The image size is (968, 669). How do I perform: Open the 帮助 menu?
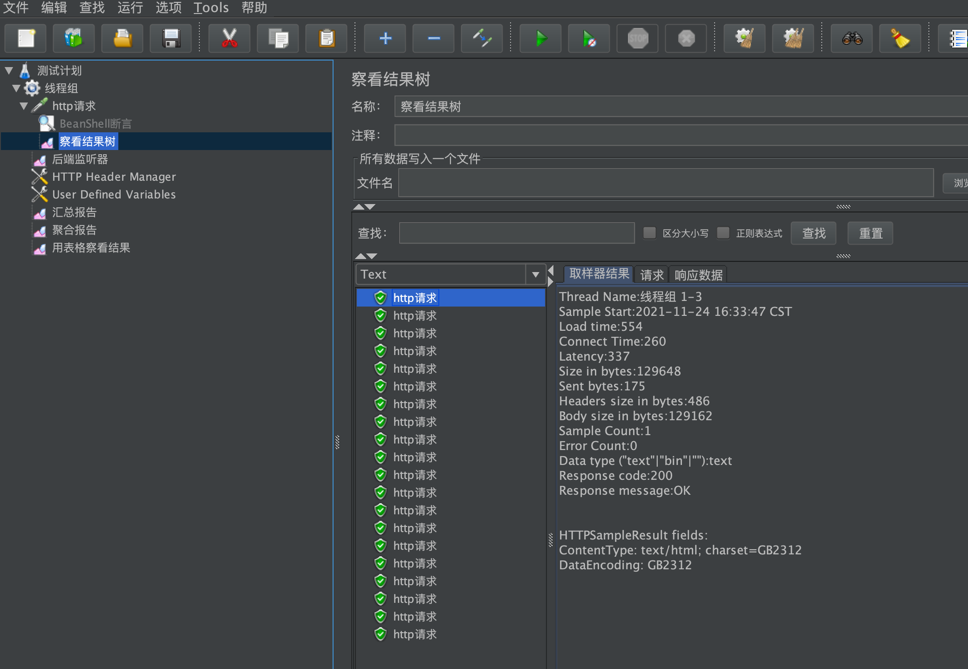(x=254, y=8)
